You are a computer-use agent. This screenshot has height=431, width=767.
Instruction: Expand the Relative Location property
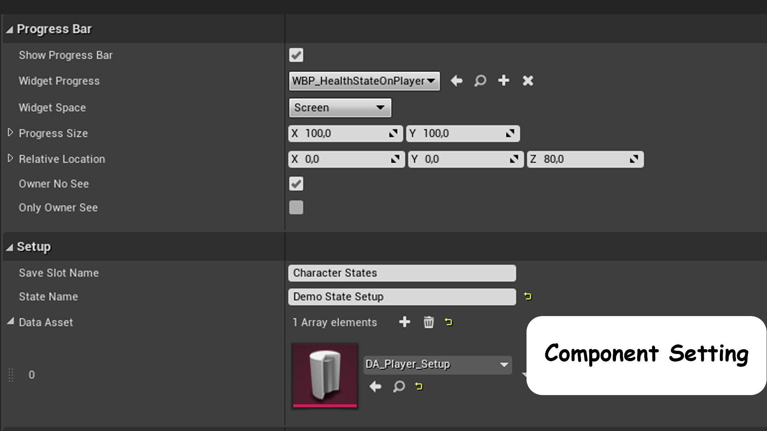(11, 158)
